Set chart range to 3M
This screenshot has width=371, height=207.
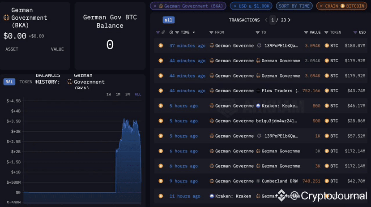point(128,94)
